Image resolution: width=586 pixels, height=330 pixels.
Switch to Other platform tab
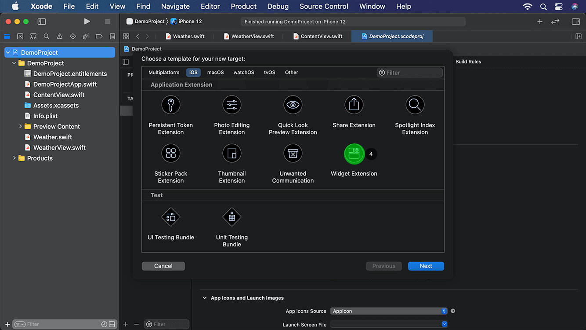[291, 73]
